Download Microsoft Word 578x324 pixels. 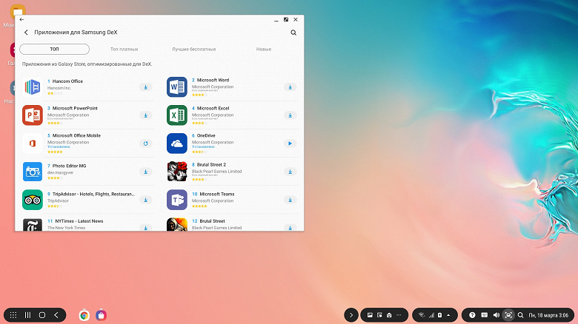tap(290, 87)
